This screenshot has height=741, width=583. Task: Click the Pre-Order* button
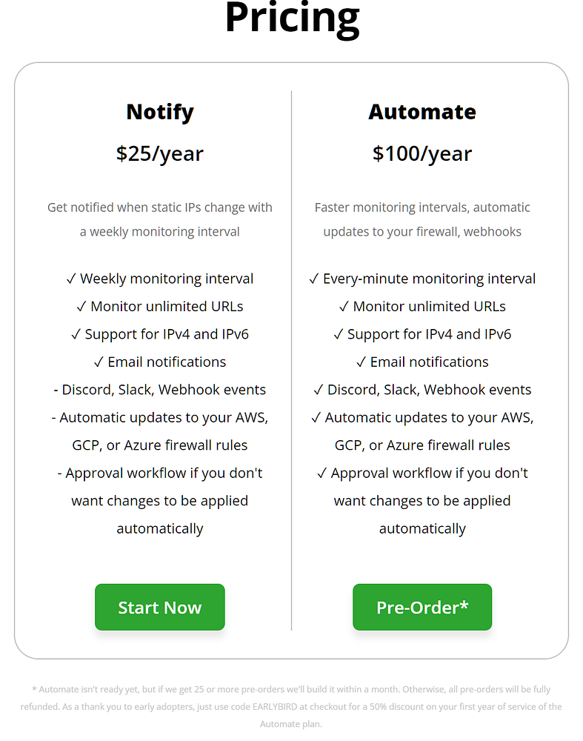pos(422,607)
